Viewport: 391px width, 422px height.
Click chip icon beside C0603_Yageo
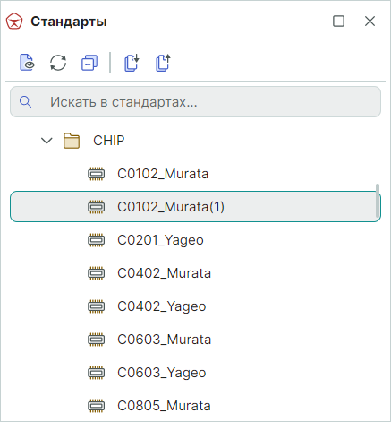tap(96, 373)
